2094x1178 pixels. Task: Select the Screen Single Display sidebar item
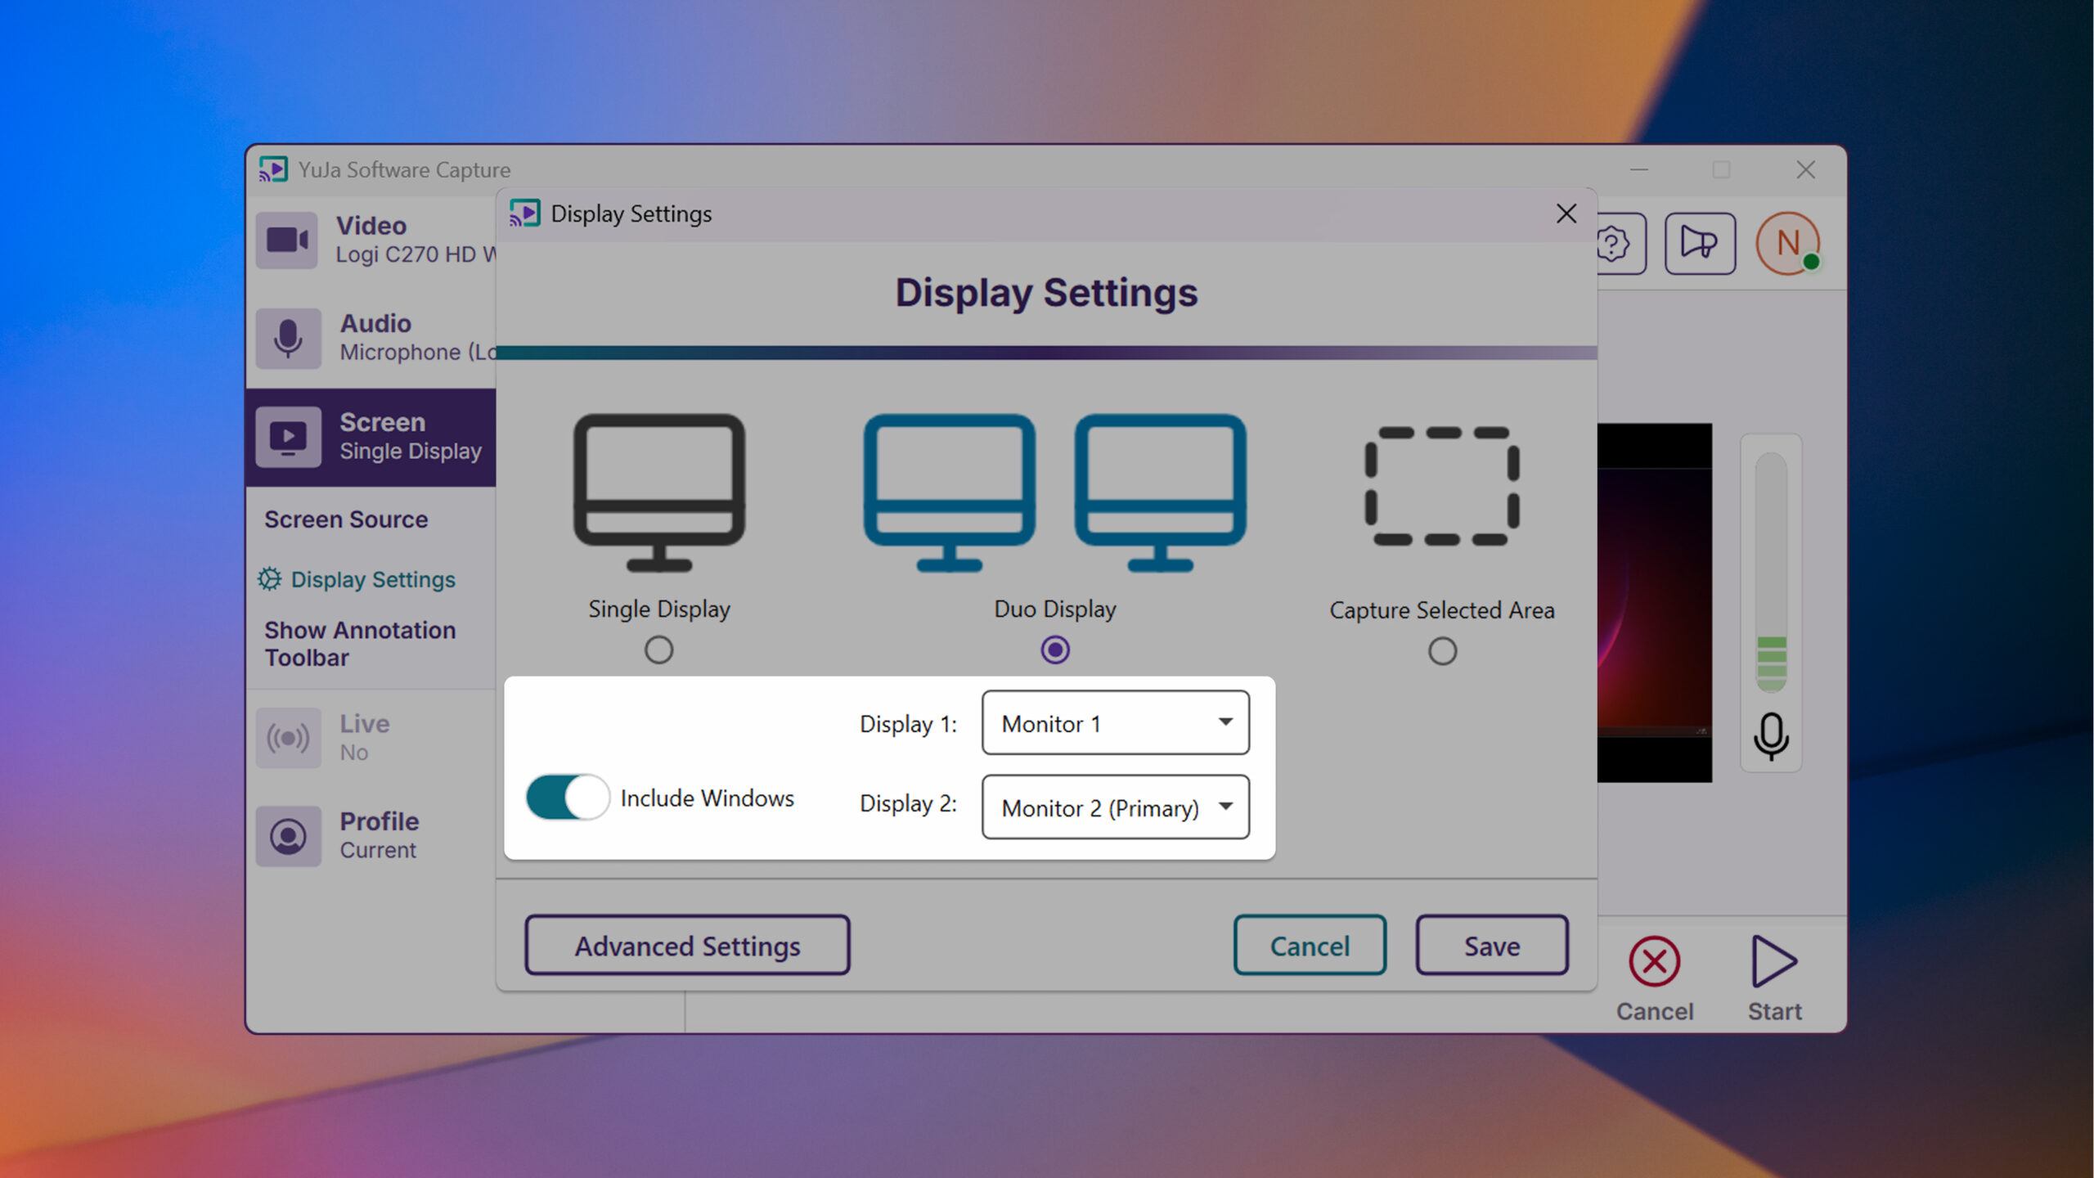372,437
